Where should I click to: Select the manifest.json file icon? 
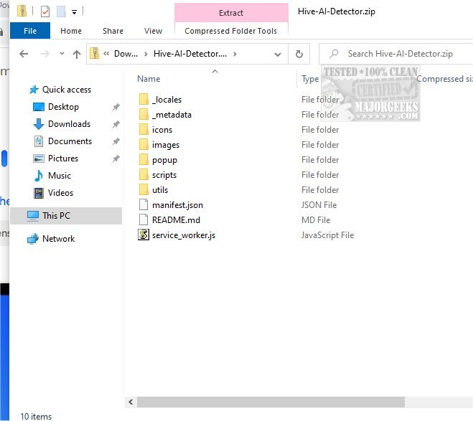point(144,204)
